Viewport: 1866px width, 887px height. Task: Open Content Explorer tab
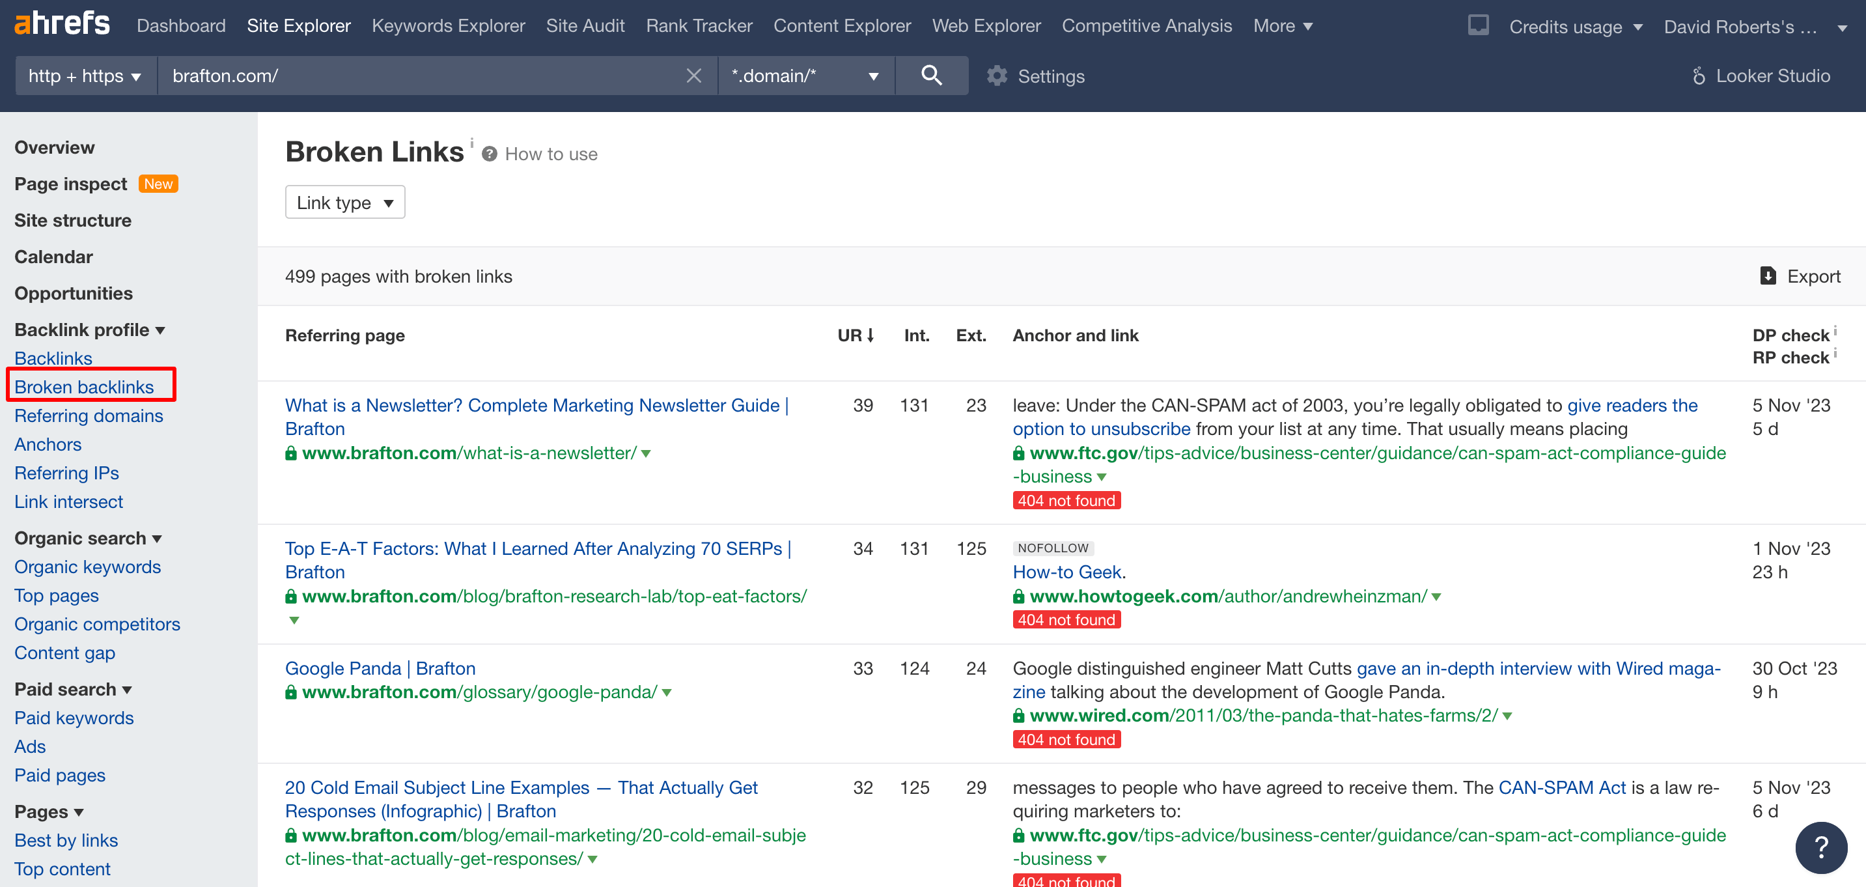click(842, 25)
